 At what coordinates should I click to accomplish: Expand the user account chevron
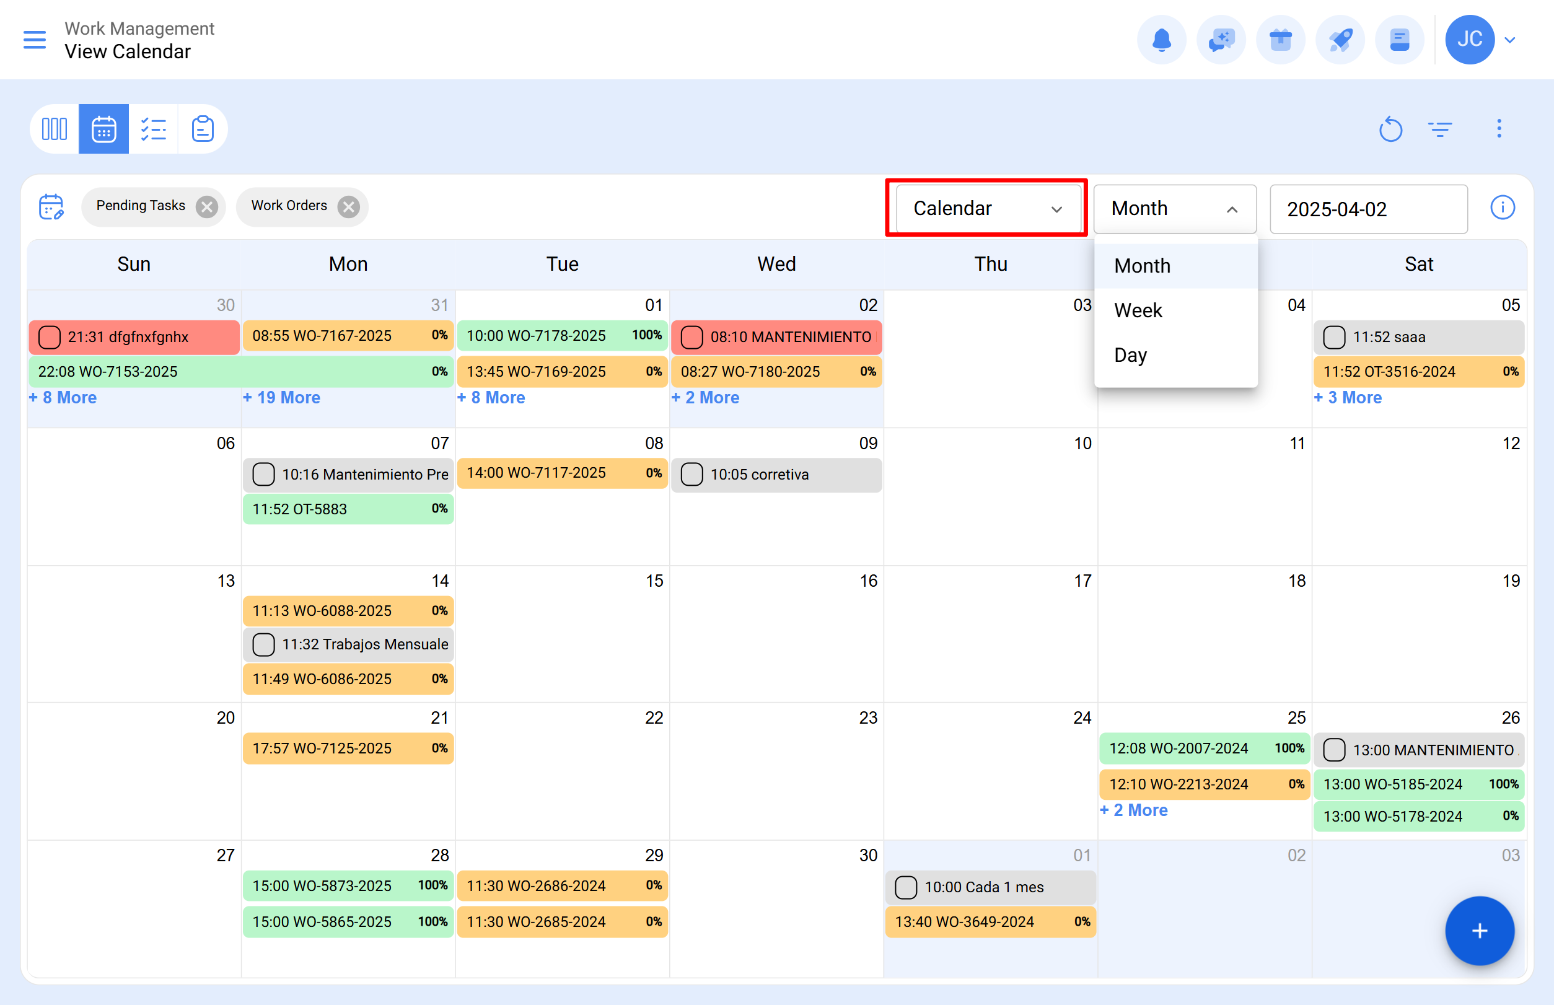1509,40
